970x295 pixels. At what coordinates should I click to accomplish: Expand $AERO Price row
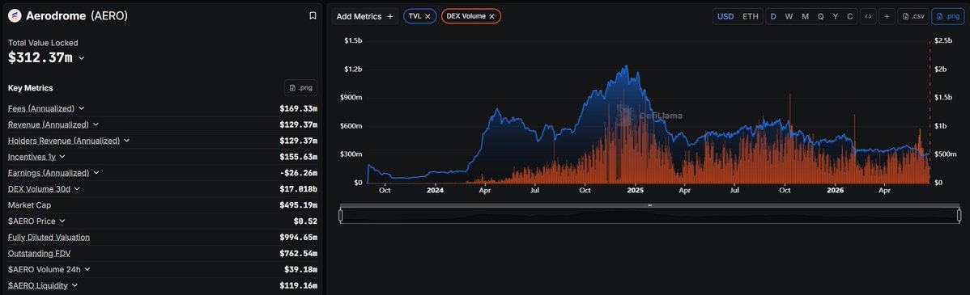click(x=62, y=221)
